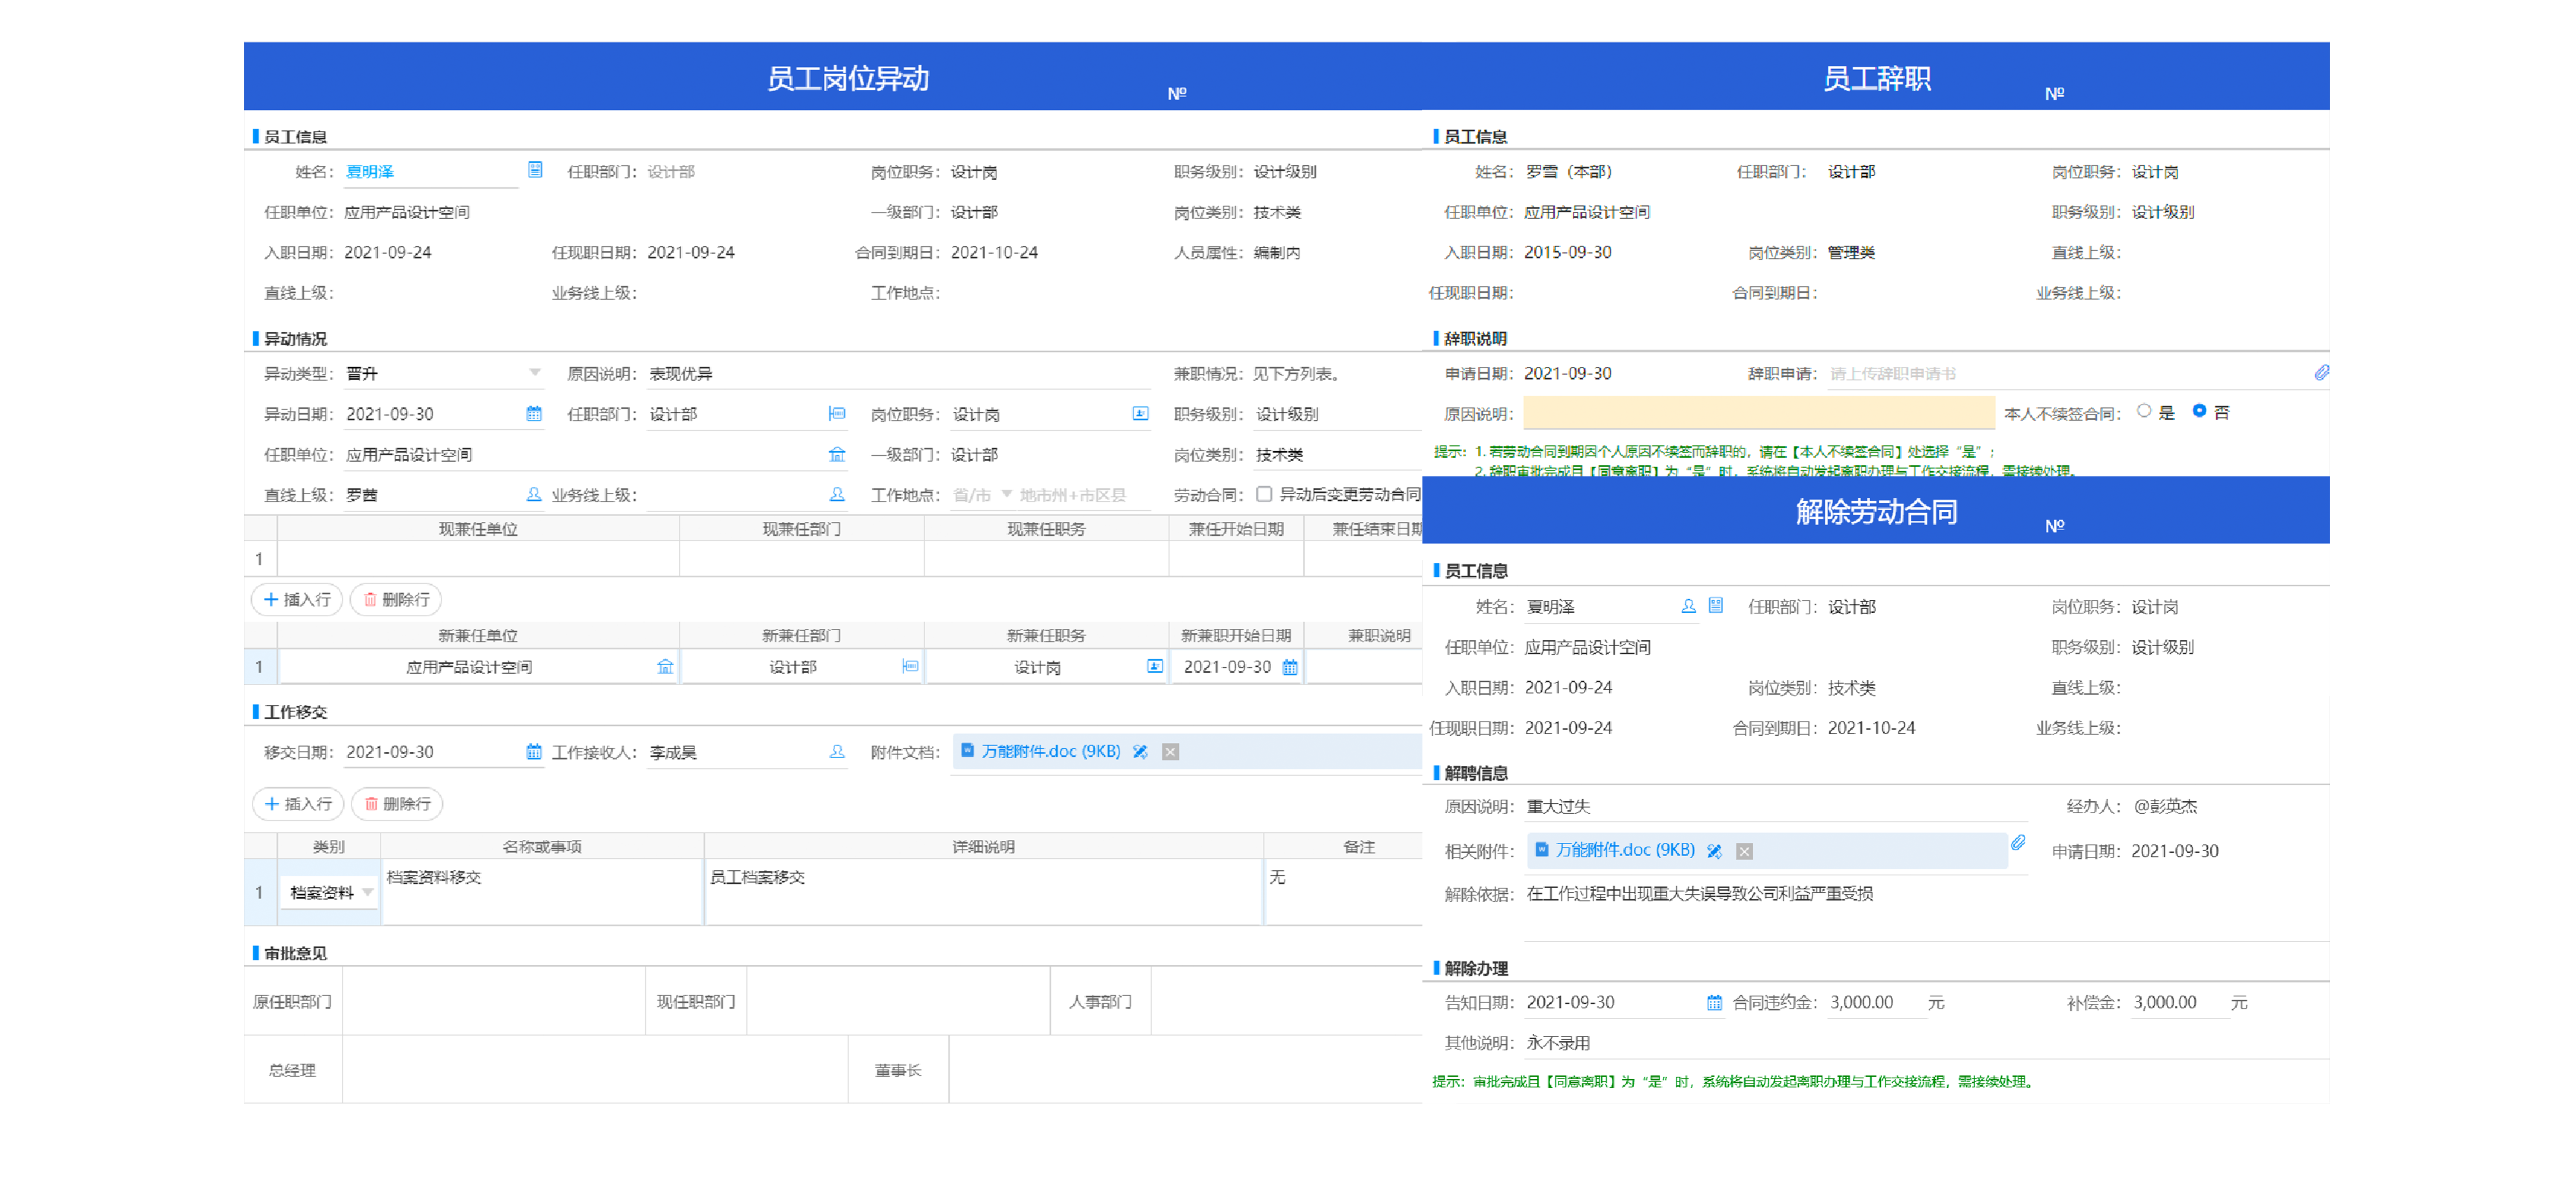The height and width of the screenshot is (1180, 2576).
Task: Open organization picker beside 任职单位 field
Action: pyautogui.click(x=837, y=454)
